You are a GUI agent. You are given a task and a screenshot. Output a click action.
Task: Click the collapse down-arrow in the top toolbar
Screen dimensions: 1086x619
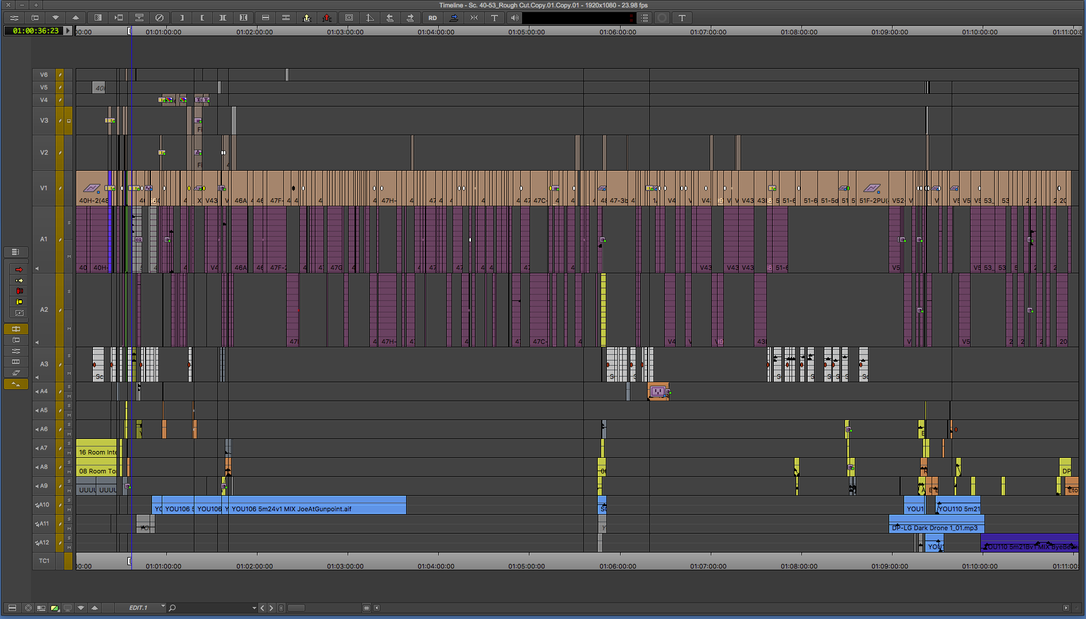click(x=55, y=18)
